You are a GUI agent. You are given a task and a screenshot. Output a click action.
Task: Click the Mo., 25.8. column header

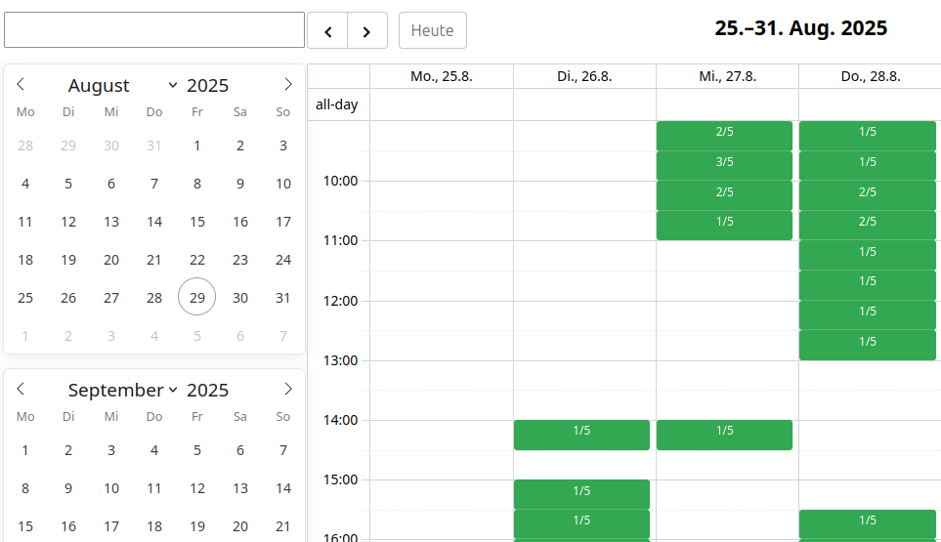[x=441, y=76]
